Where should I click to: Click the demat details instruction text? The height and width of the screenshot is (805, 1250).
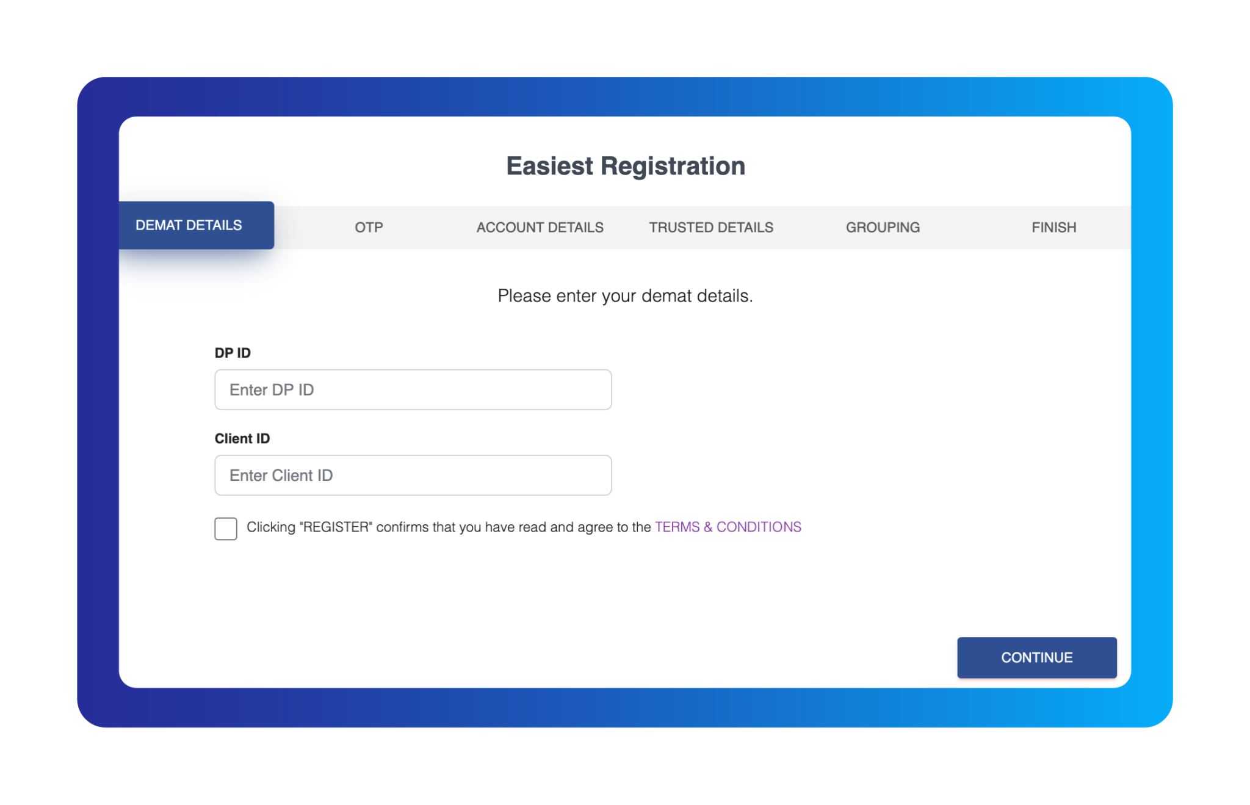pos(625,295)
